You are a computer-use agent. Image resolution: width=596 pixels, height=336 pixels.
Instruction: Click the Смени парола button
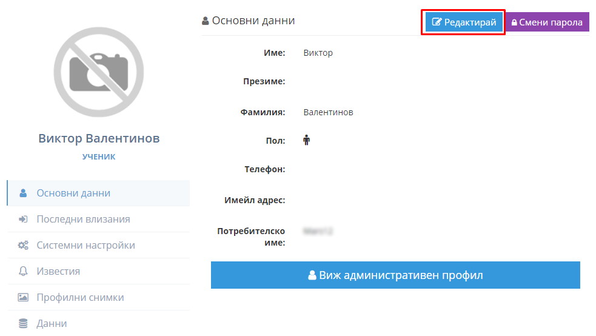[x=547, y=22]
